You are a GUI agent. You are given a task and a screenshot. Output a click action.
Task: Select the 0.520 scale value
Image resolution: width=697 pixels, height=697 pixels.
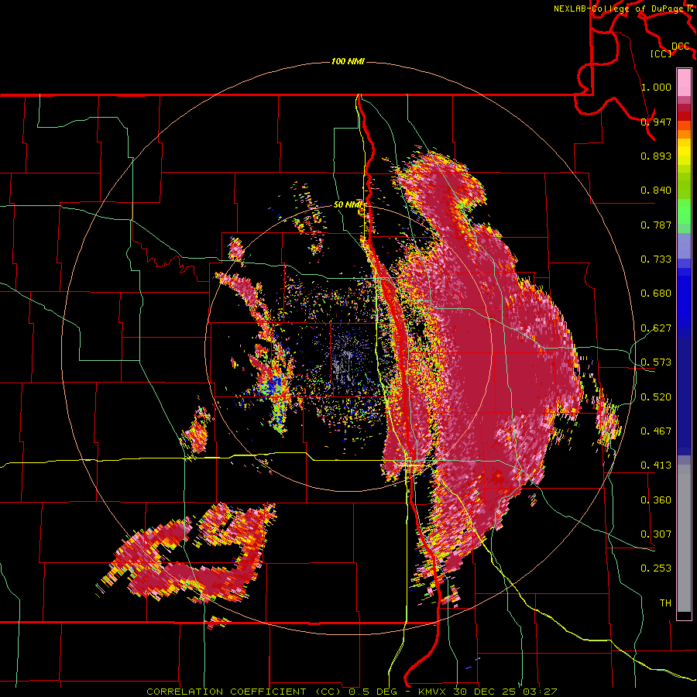656,397
